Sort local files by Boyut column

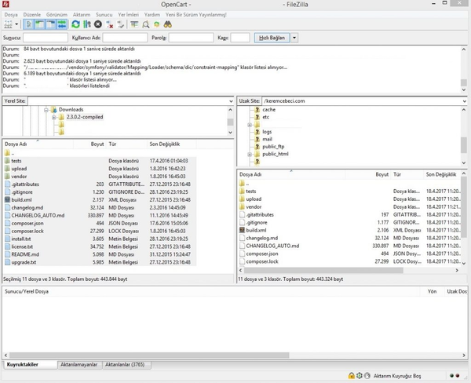(x=89, y=144)
